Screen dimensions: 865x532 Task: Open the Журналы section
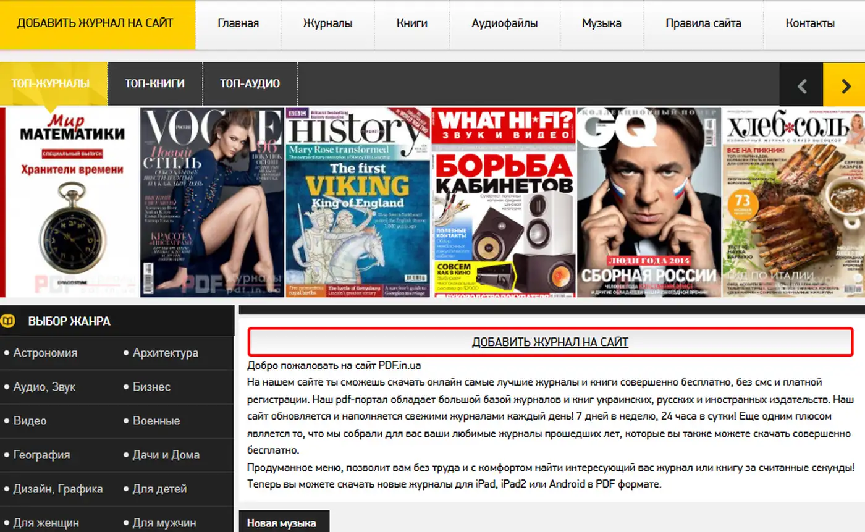click(327, 23)
